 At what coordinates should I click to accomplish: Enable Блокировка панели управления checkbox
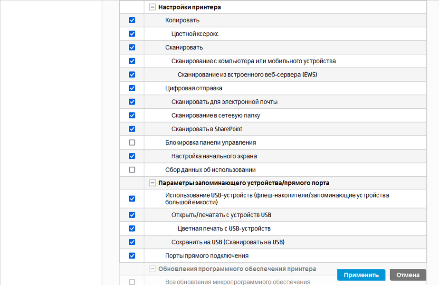click(x=132, y=142)
